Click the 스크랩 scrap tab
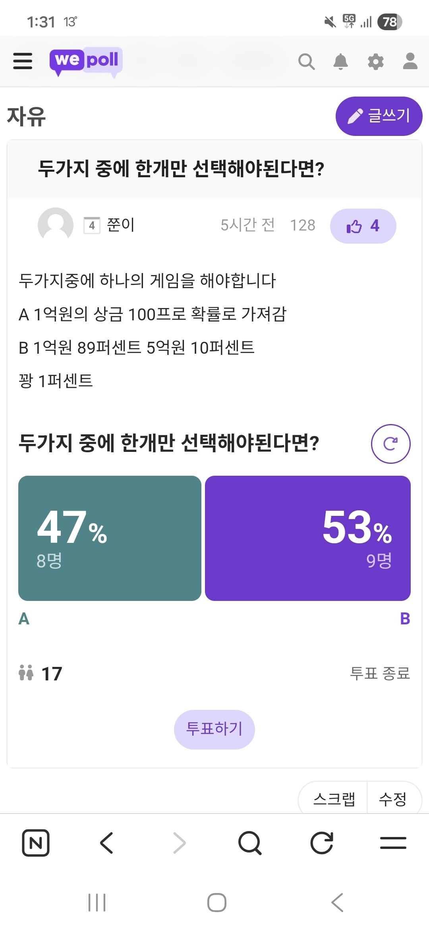Screen dimensions: 429x930 [334, 799]
